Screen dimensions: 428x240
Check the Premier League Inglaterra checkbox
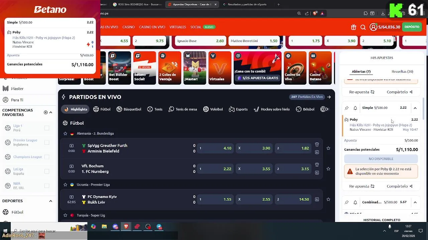[x=47, y=142]
